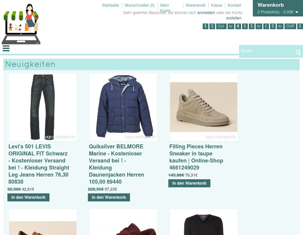303x235 pixels.
Task: Switch currency to CHF
Action: coord(290,26)
